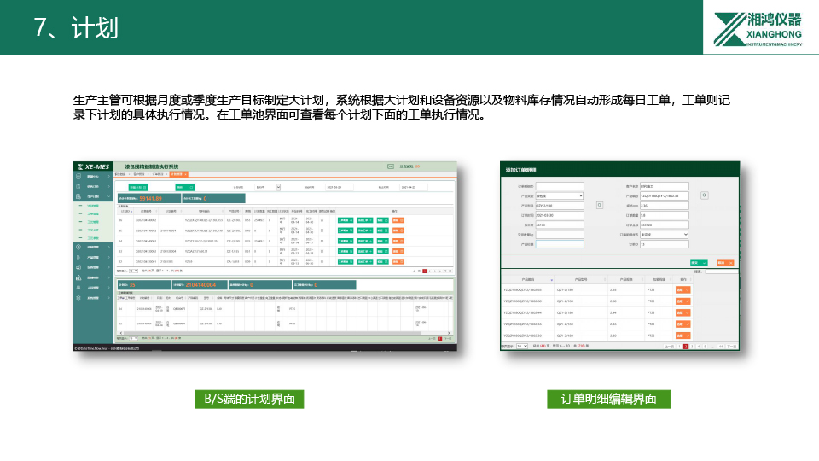This screenshot has height=461, width=819.
Task: Click the XE-MES logo in sidebar header
Action: point(92,166)
